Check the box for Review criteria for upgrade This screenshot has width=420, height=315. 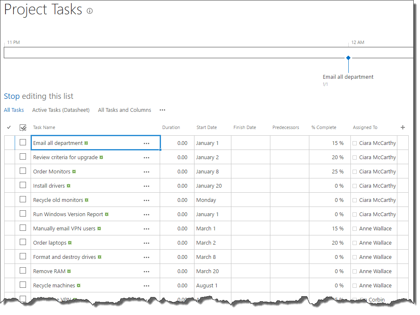tap(23, 157)
